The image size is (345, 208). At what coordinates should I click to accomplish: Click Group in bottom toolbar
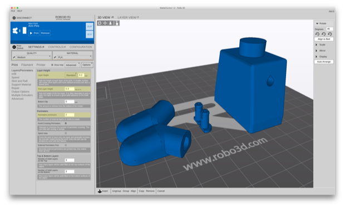coord(126,191)
